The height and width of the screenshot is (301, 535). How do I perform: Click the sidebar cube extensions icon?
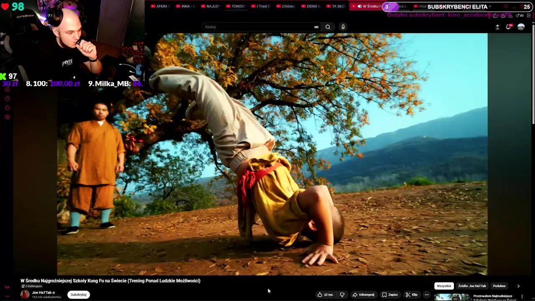[7, 107]
